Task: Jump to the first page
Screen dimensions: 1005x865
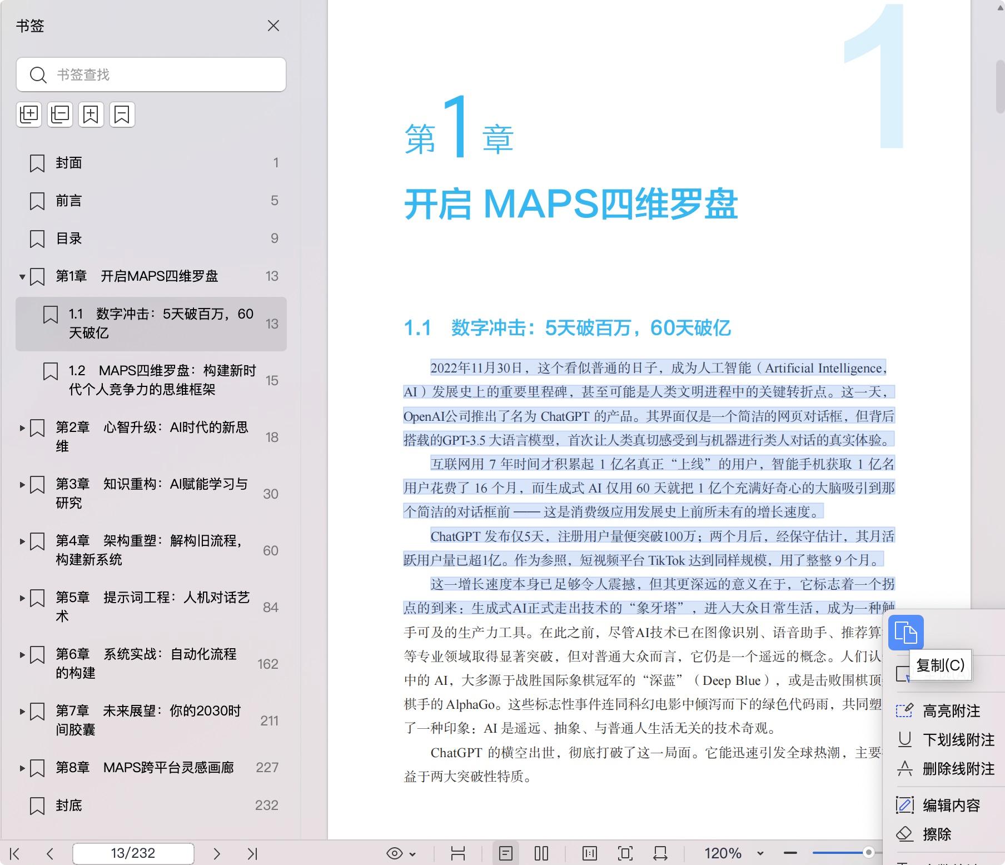Action: pos(15,853)
